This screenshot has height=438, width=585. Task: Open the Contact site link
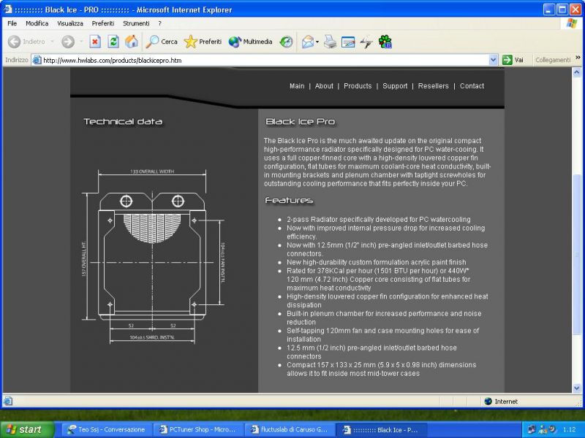tap(472, 86)
